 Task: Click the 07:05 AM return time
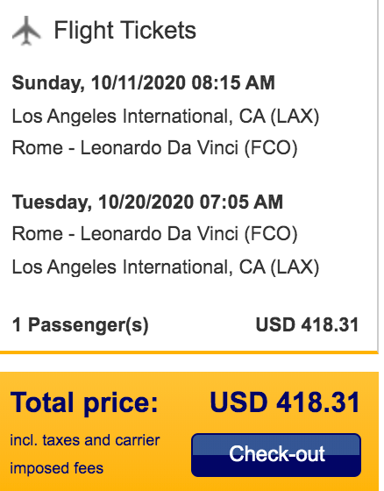click(x=241, y=202)
